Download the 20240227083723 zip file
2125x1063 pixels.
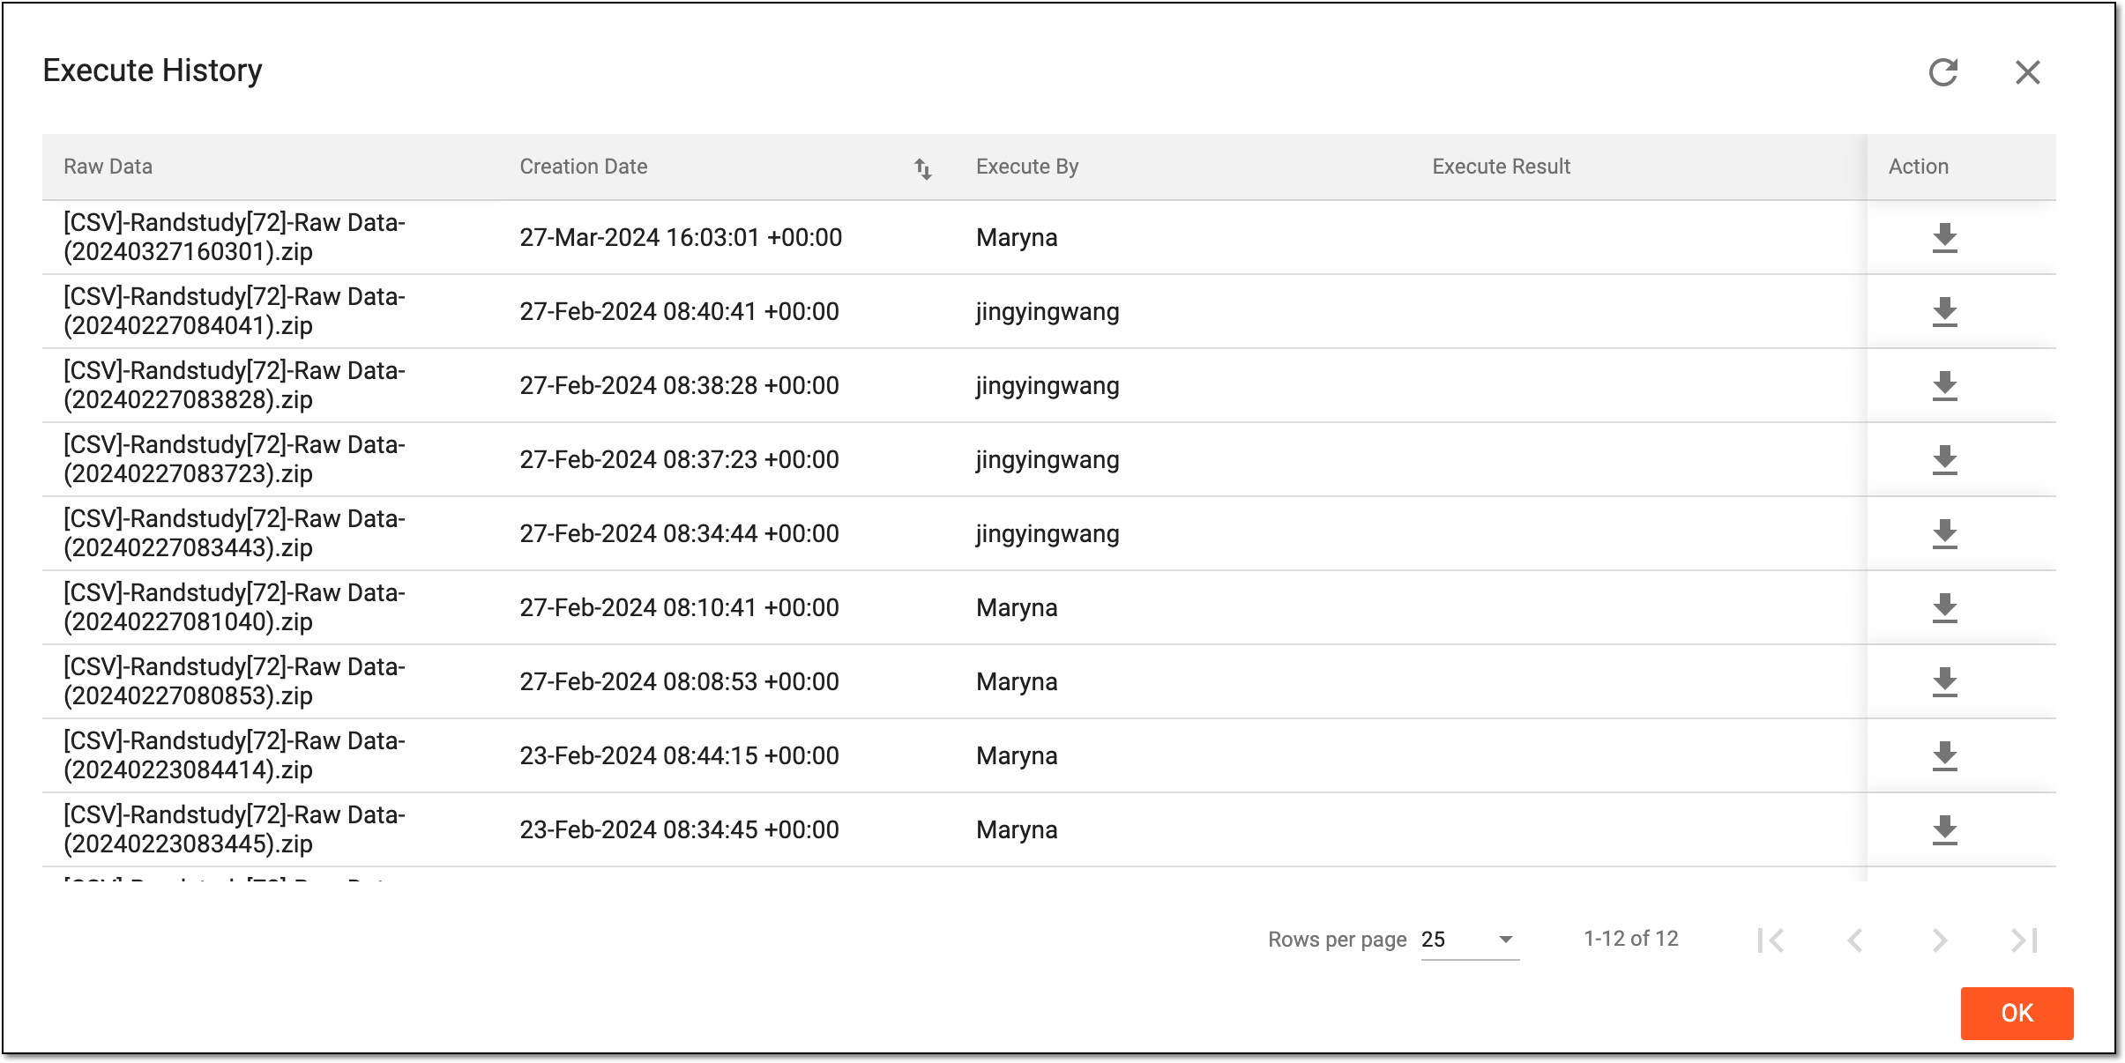(x=1945, y=460)
